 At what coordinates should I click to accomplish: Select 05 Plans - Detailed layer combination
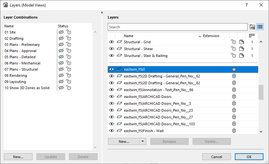20,57
